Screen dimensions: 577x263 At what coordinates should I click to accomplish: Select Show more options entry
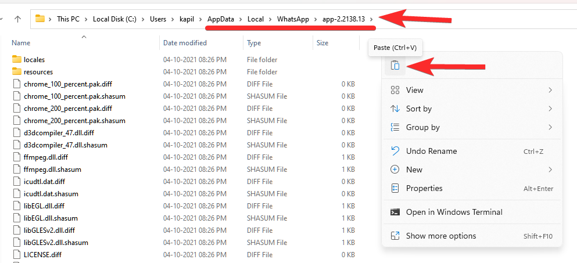point(440,236)
